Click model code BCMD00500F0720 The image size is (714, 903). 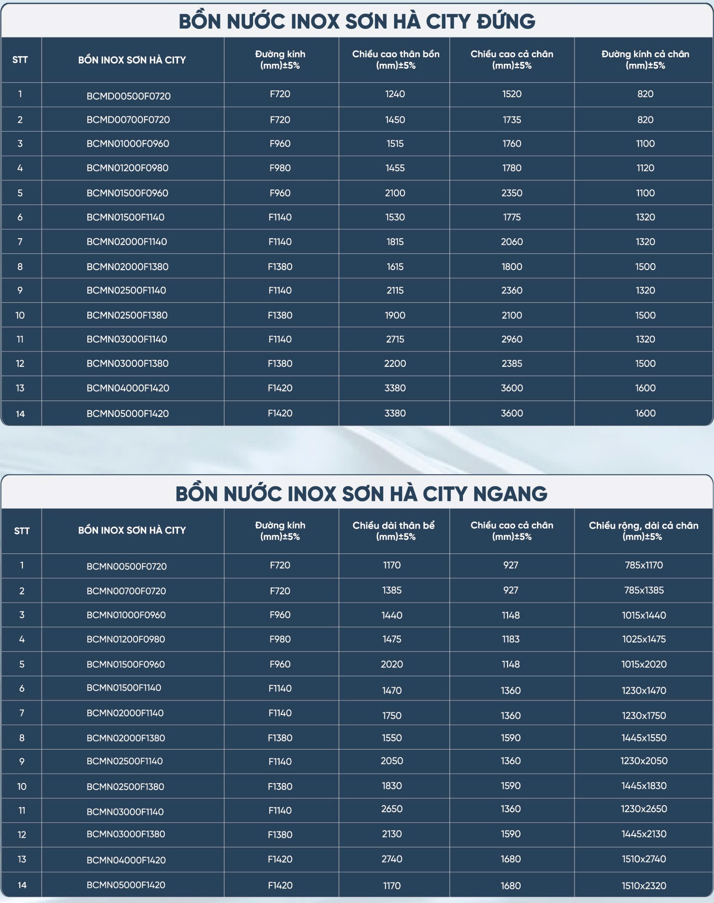tap(128, 96)
